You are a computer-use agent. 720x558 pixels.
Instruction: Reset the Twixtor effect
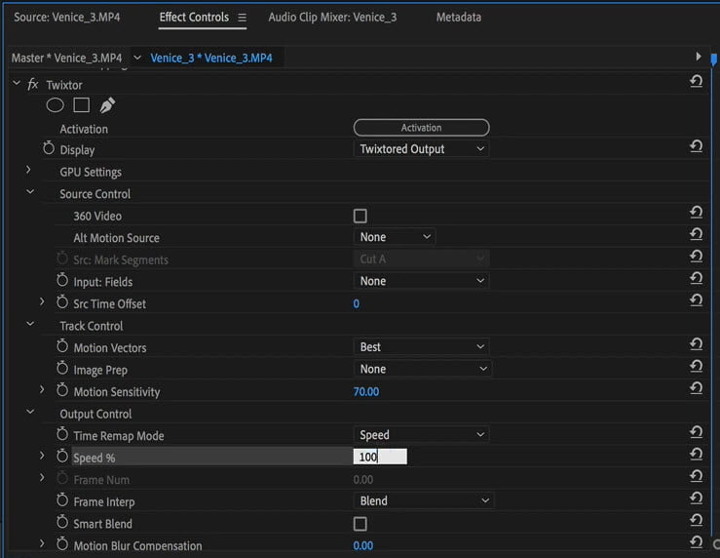pyautogui.click(x=696, y=81)
